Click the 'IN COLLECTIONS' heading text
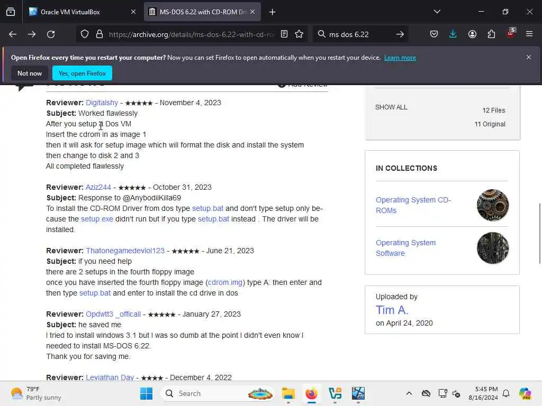 406,168
